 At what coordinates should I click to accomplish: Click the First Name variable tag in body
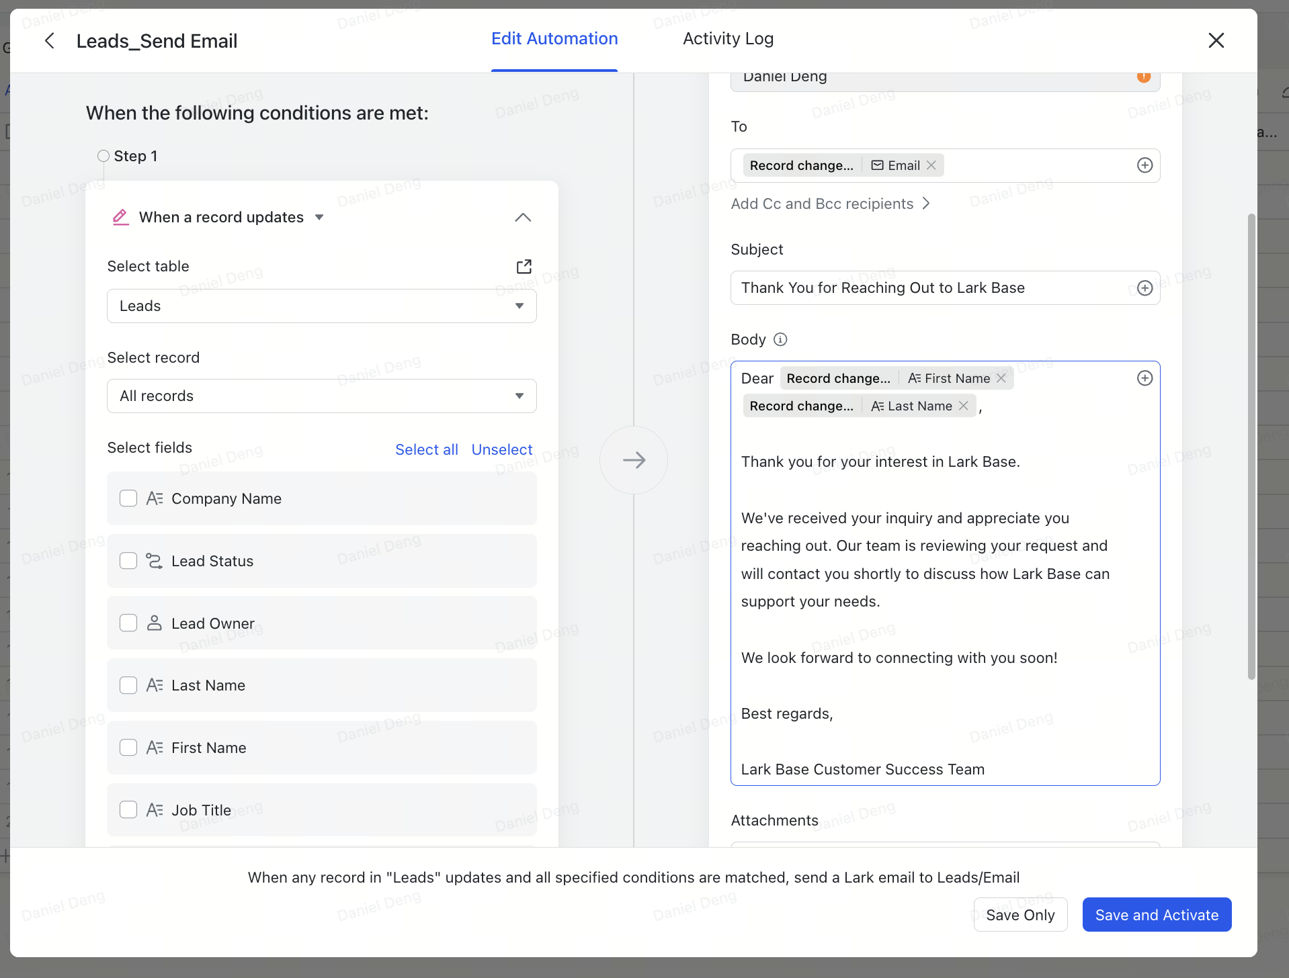pos(897,378)
